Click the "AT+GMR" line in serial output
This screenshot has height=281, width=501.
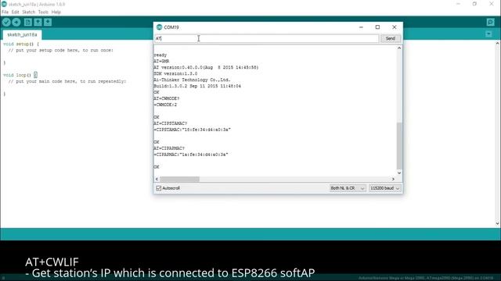point(161,61)
